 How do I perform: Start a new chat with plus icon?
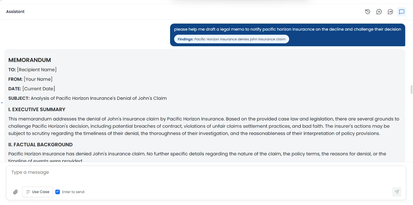click(379, 12)
